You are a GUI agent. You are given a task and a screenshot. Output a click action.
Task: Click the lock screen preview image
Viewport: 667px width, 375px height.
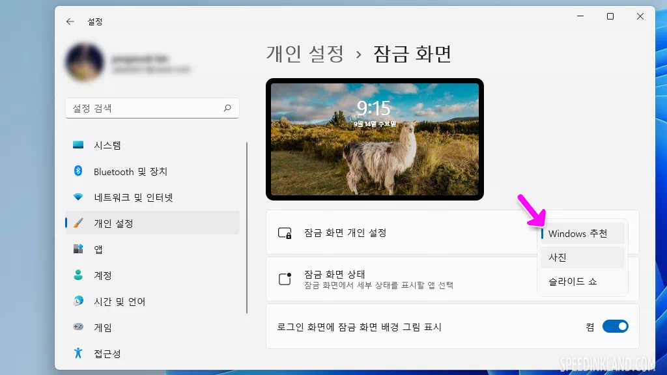point(375,139)
